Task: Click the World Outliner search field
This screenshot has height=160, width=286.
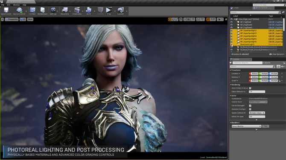Action: 255,12
